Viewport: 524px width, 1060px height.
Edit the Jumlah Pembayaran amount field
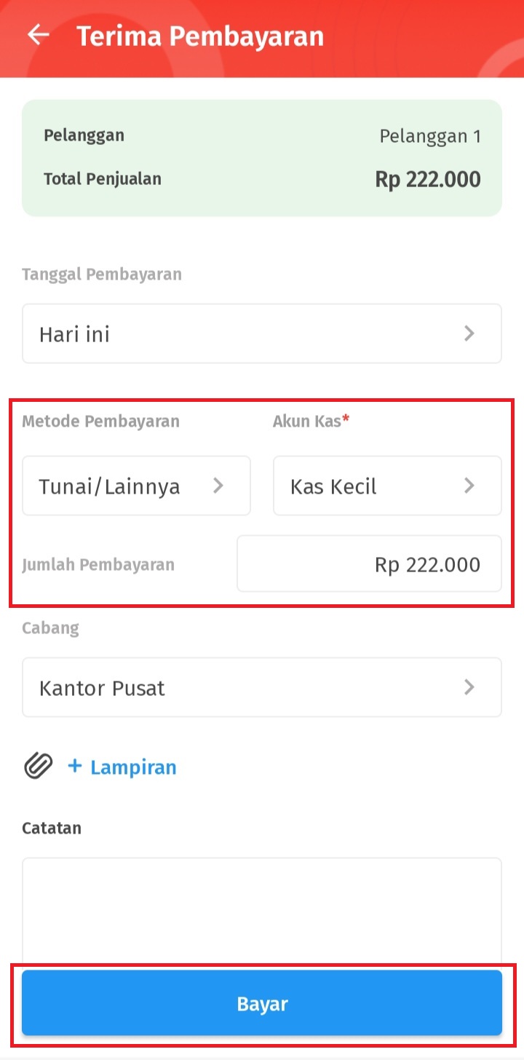pyautogui.click(x=369, y=563)
